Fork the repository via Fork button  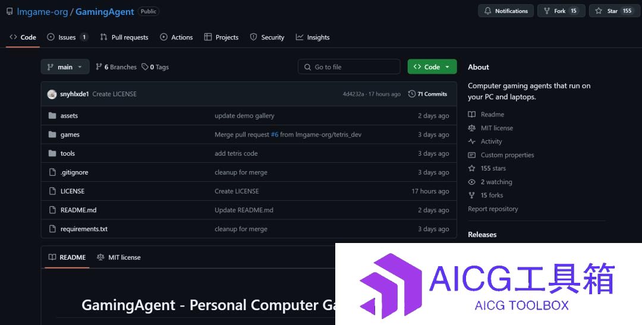(561, 11)
